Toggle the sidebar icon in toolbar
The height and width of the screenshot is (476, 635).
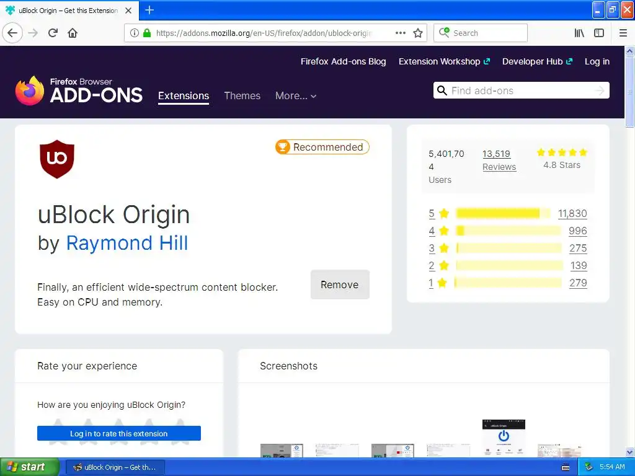(x=599, y=33)
